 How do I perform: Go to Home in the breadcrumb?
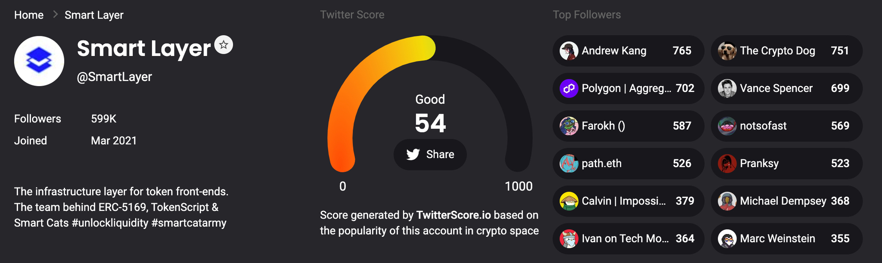coord(29,15)
